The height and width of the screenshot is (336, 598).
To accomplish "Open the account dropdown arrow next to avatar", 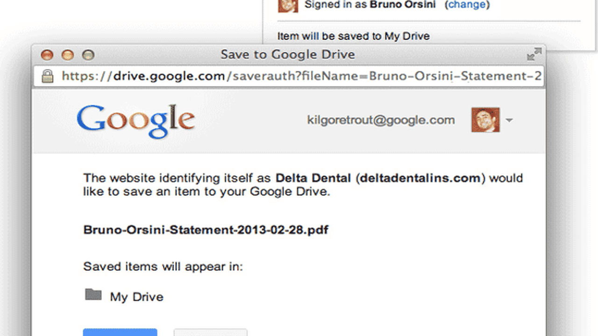I will click(509, 120).
